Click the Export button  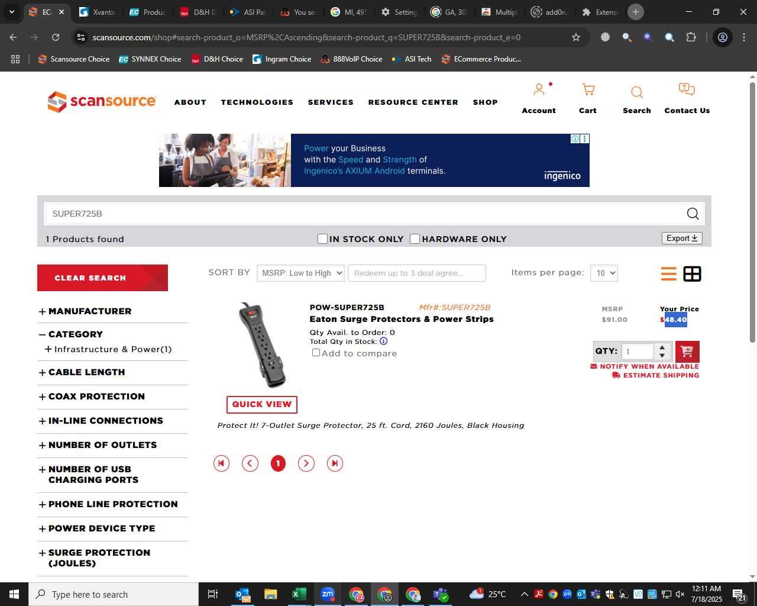682,238
